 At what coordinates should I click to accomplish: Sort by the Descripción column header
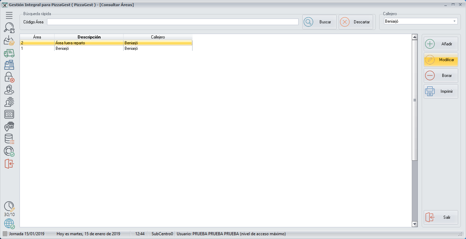[89, 37]
